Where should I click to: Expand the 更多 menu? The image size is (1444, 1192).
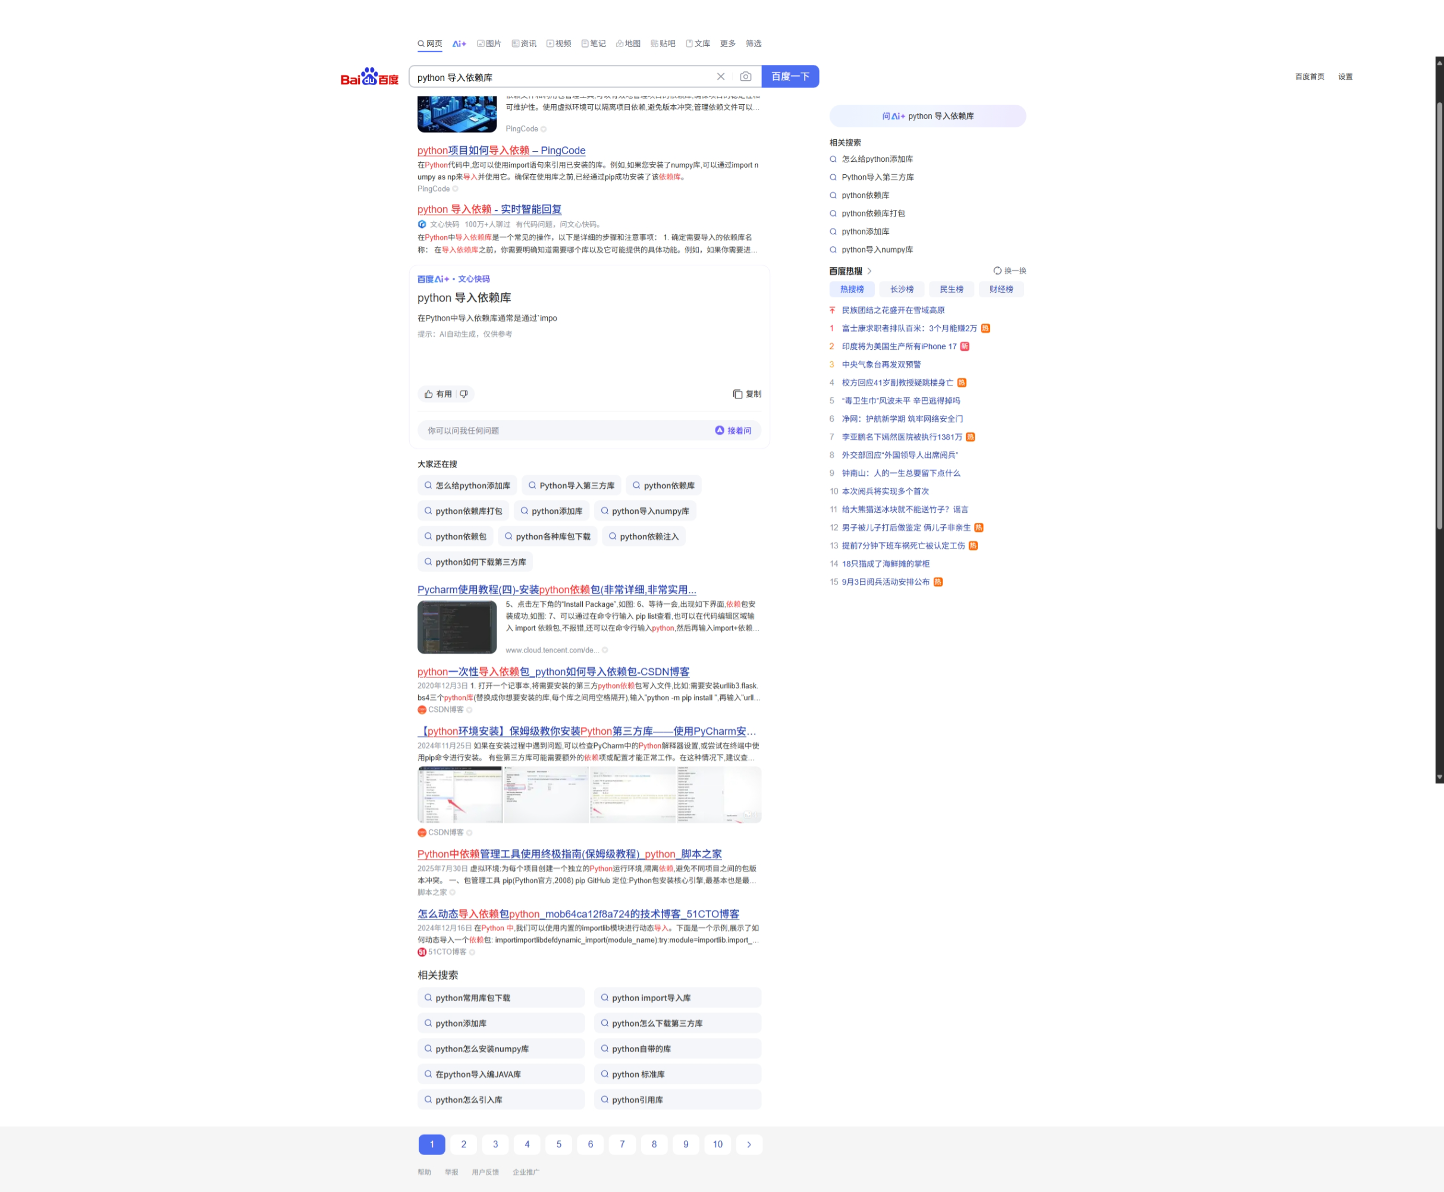tap(728, 44)
